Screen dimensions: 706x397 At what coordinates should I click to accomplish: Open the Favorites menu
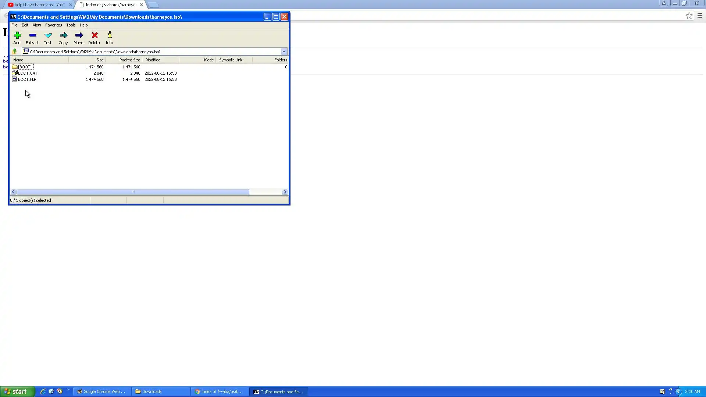(x=53, y=25)
